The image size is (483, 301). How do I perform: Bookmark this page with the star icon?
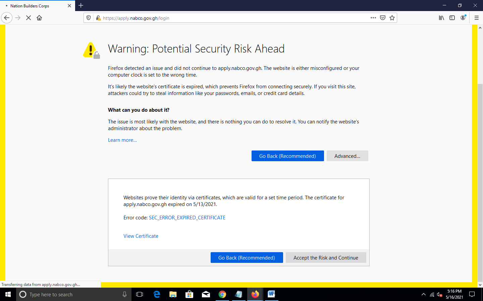(392, 18)
